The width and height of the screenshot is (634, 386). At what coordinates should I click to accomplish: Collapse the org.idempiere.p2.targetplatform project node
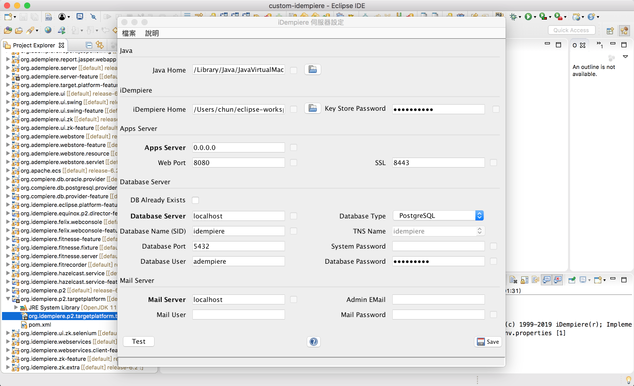tap(8, 299)
